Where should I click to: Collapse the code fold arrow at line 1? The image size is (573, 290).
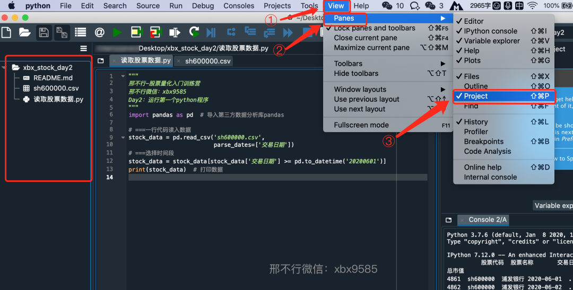coord(123,76)
